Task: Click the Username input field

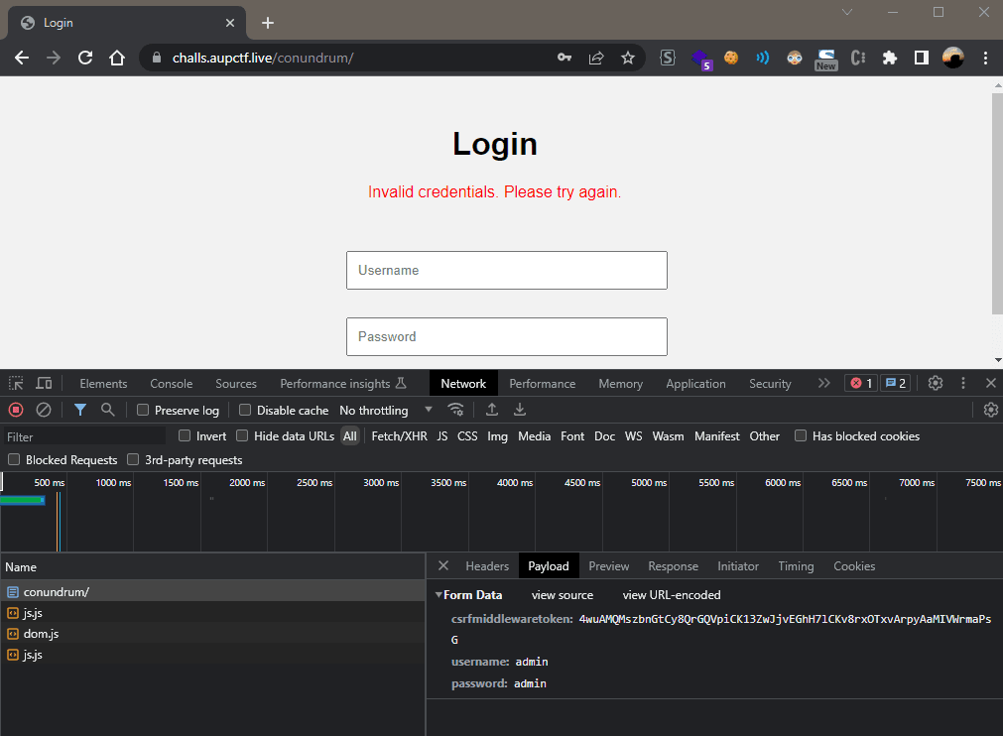Action: coord(506,270)
